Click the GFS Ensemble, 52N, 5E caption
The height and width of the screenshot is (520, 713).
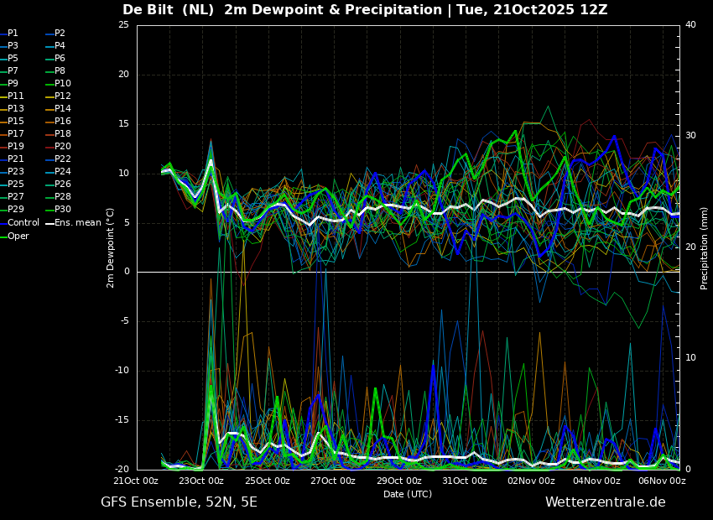[179, 502]
